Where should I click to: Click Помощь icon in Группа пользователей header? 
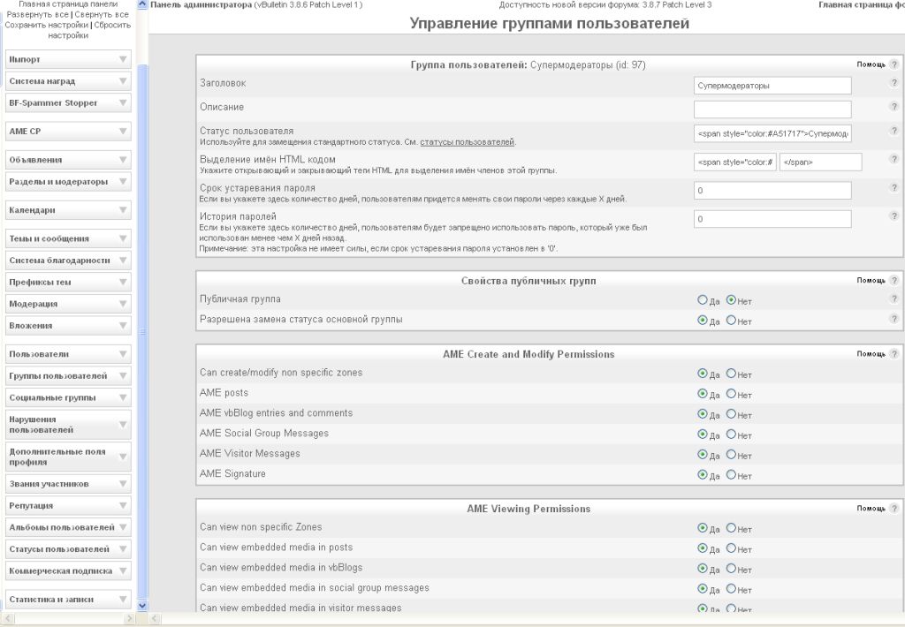(x=894, y=64)
